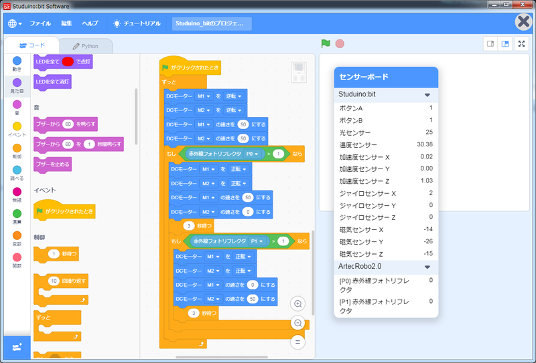Click the palette vertical scrollbar

(x=137, y=116)
